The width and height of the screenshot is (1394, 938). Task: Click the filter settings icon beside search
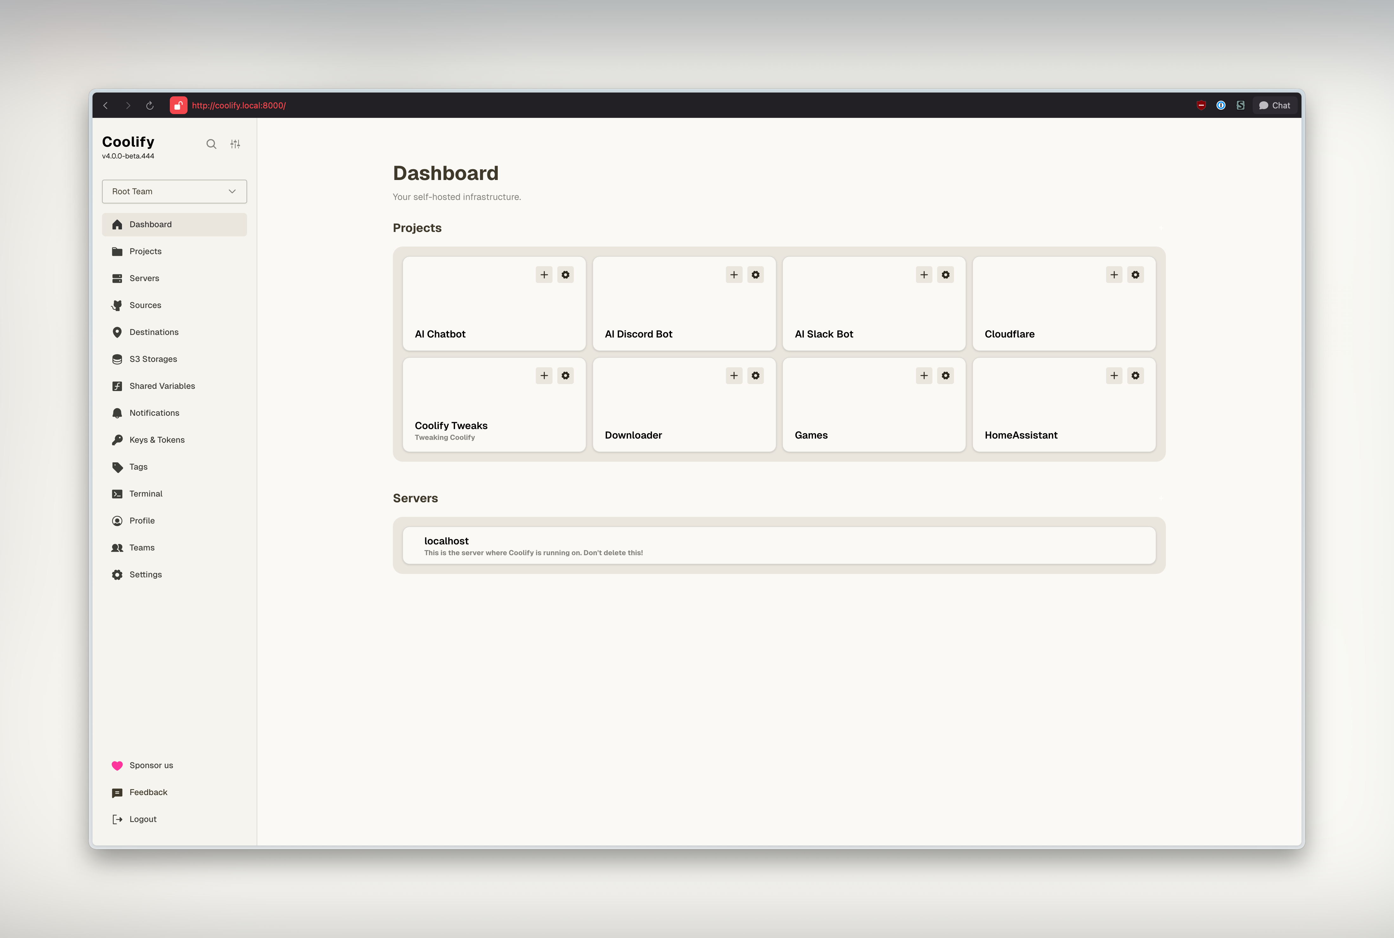(x=235, y=144)
